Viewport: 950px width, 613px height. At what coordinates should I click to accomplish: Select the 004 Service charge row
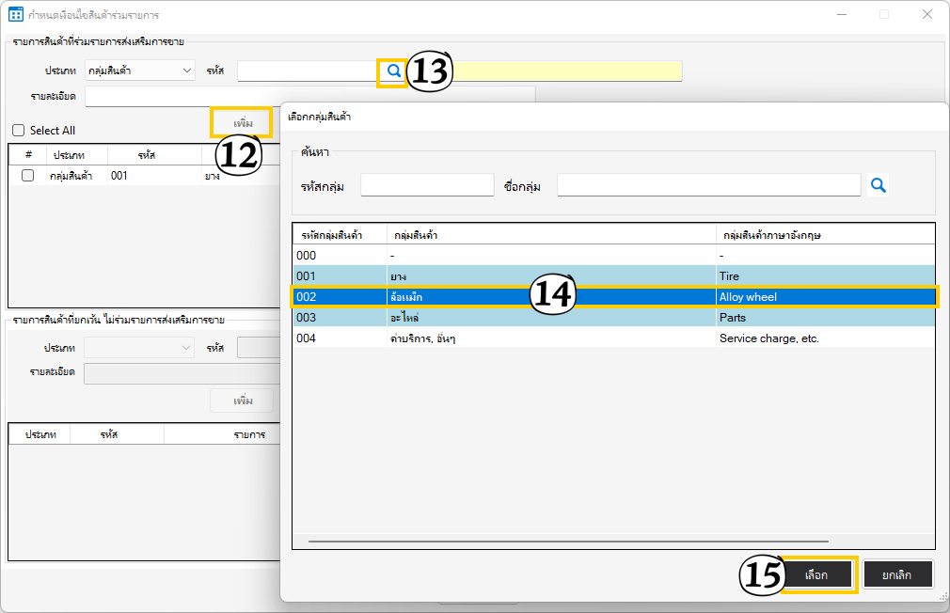click(x=613, y=338)
